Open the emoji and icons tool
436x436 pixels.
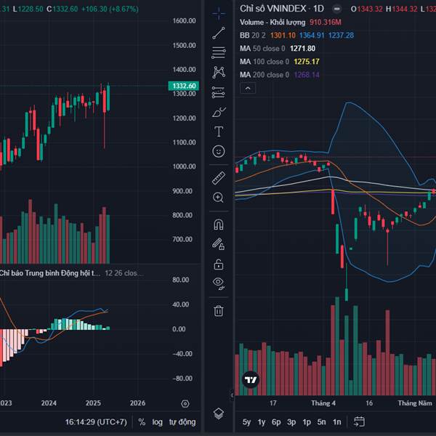point(219,151)
